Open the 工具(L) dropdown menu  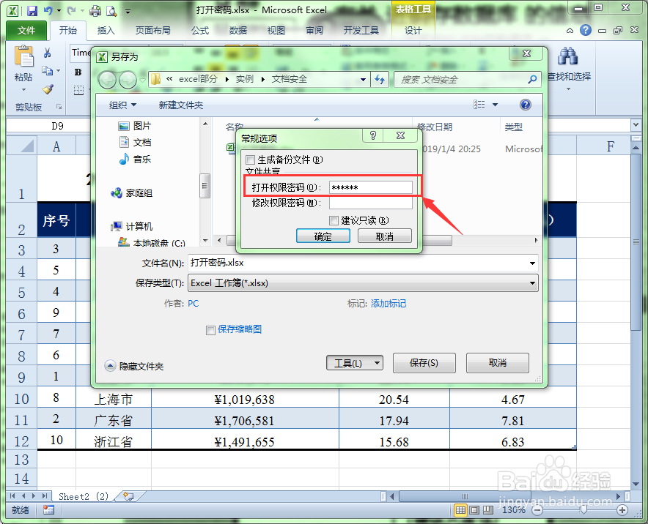tap(355, 362)
